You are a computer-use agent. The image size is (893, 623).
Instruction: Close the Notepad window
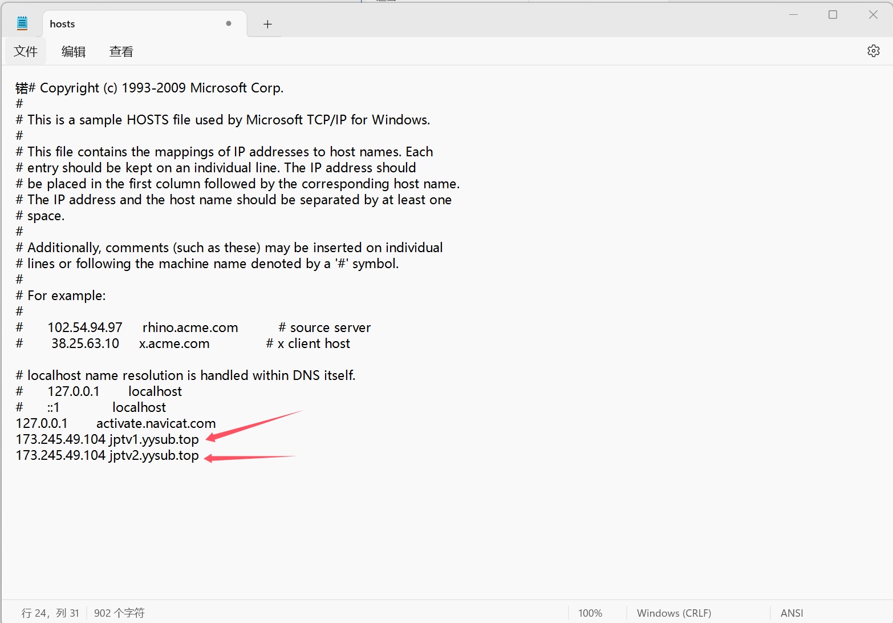[872, 15]
